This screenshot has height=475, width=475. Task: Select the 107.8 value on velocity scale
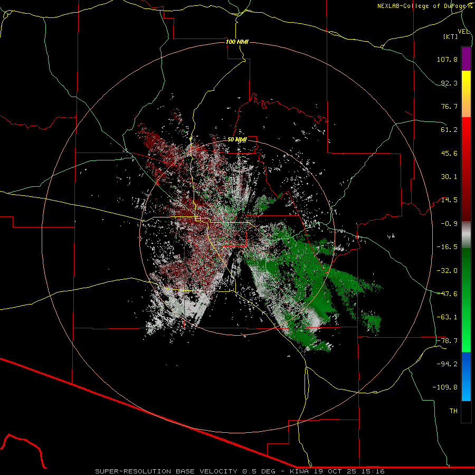447,59
